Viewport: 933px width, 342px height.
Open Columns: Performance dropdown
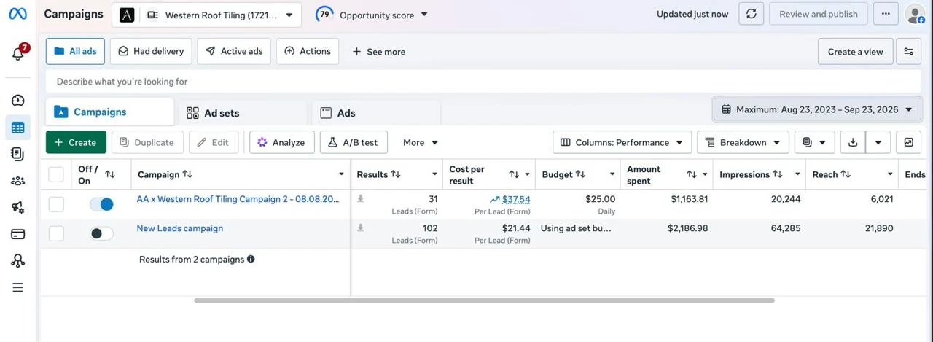pyautogui.click(x=622, y=142)
